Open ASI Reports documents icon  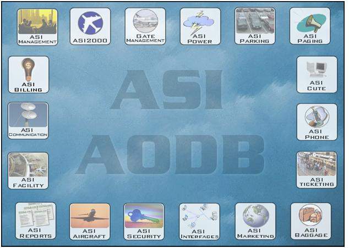(36, 221)
